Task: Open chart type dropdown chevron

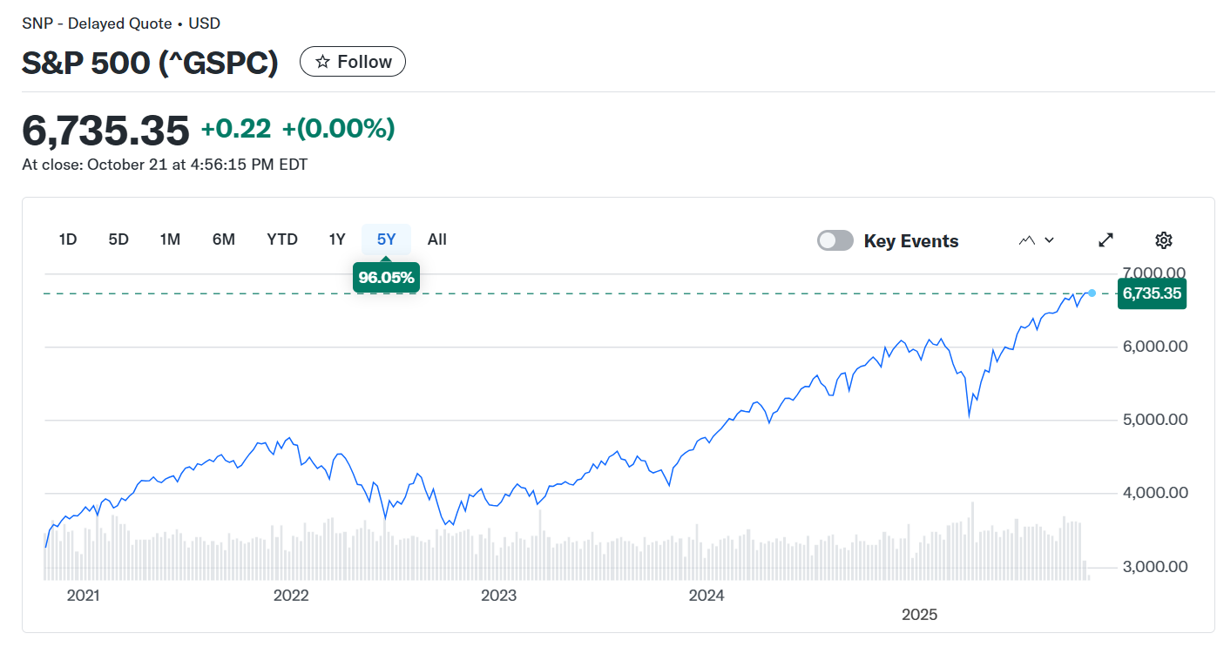Action: click(1049, 240)
